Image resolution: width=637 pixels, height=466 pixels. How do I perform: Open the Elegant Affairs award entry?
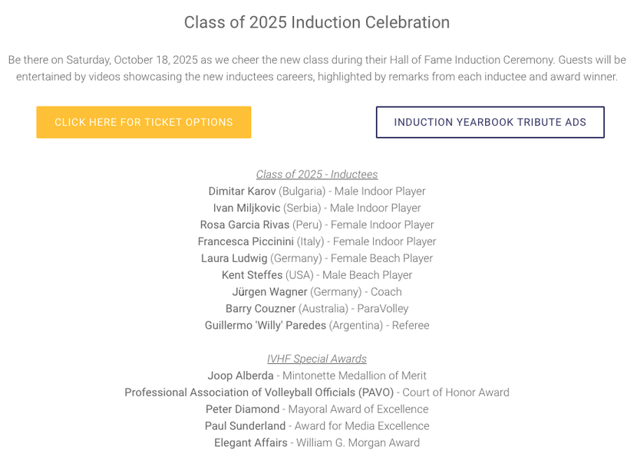pyautogui.click(x=251, y=443)
